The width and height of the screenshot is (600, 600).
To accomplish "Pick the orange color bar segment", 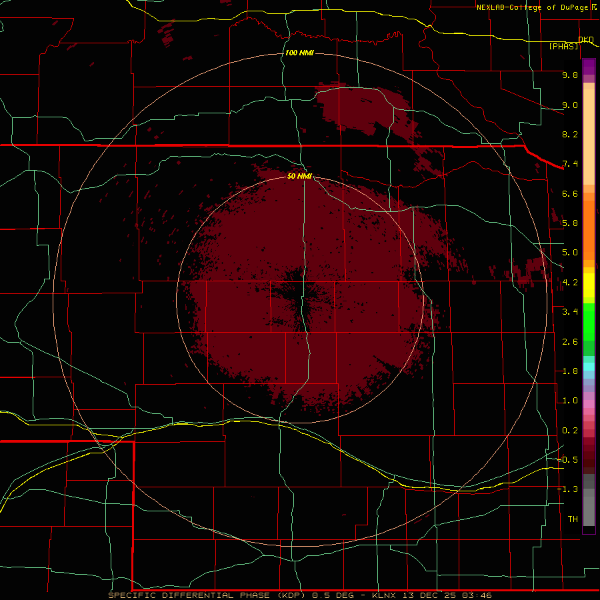I will (x=589, y=229).
